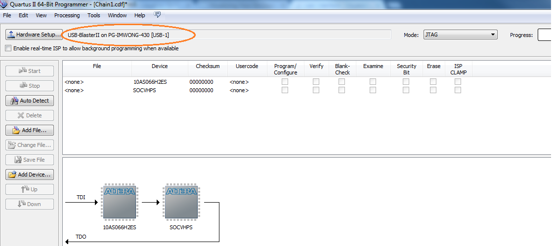
Task: Click <none> file cell of SOCVHPS row
Action: coord(74,90)
